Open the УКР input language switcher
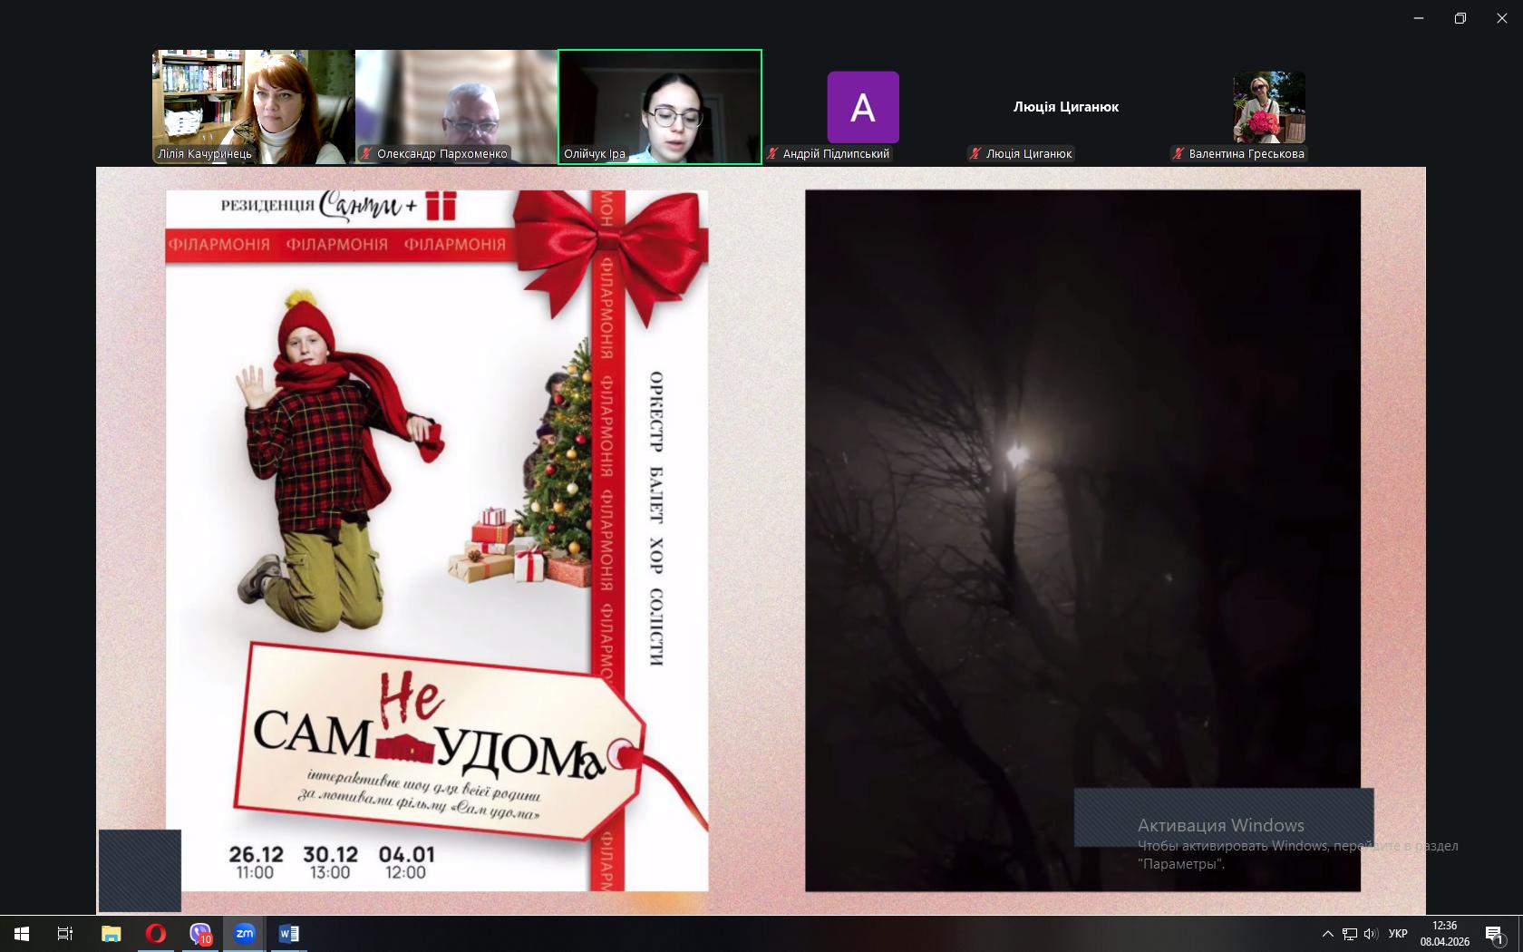This screenshot has width=1523, height=952. 1398,934
